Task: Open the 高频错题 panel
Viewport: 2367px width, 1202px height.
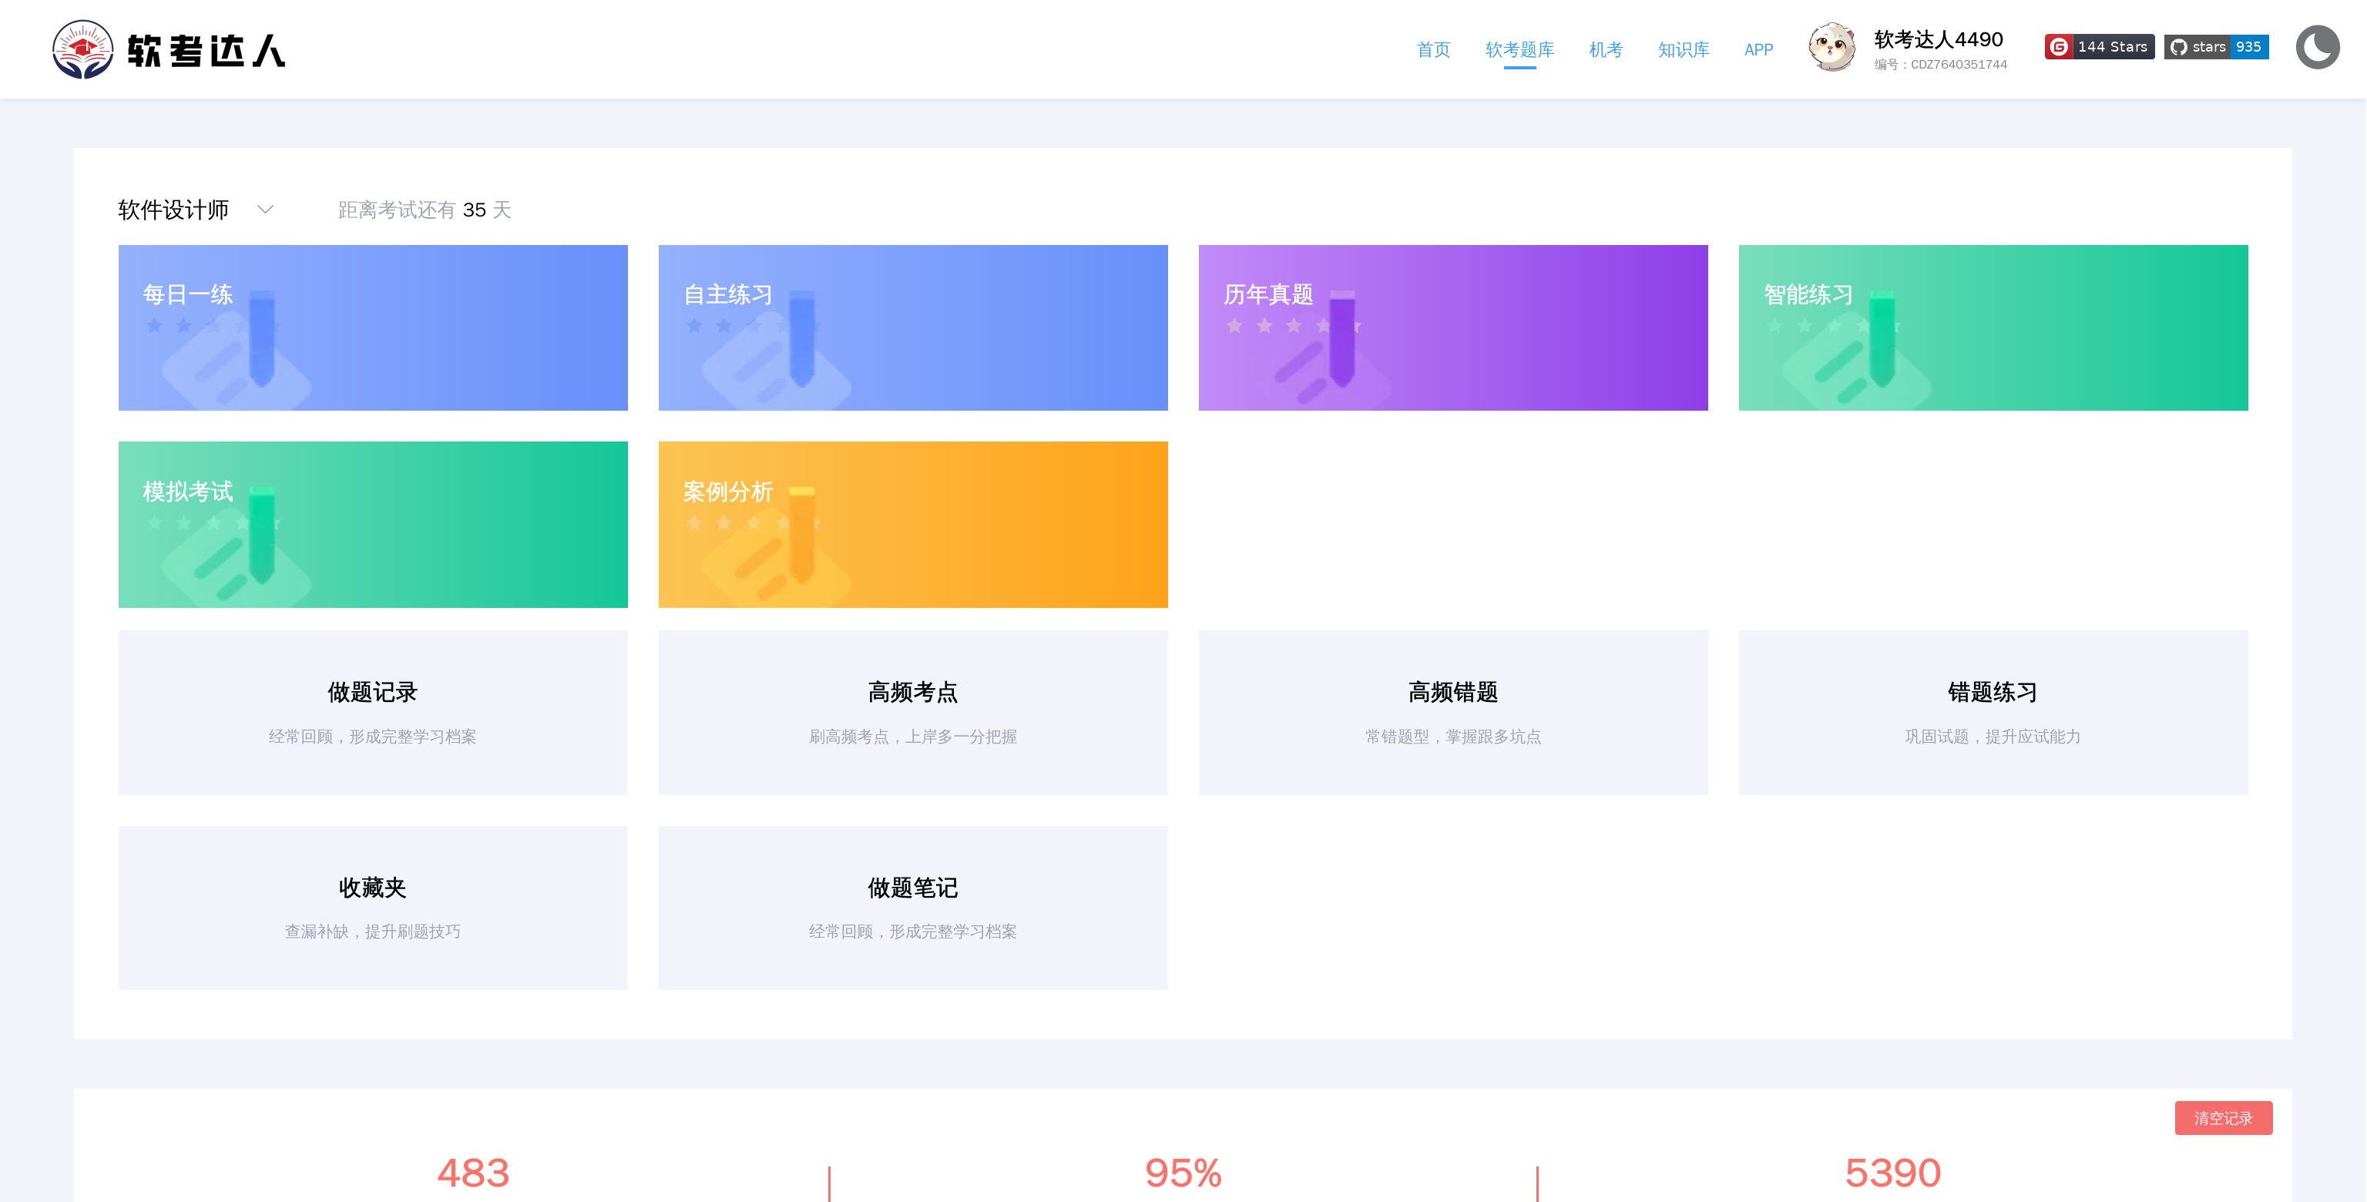Action: click(1452, 712)
